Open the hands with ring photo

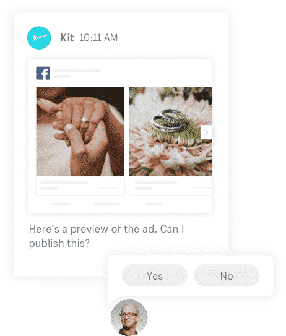80,132
